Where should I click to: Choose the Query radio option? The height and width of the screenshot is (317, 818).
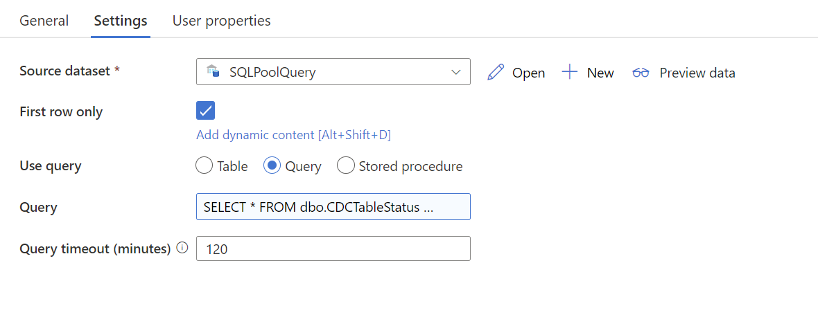272,166
